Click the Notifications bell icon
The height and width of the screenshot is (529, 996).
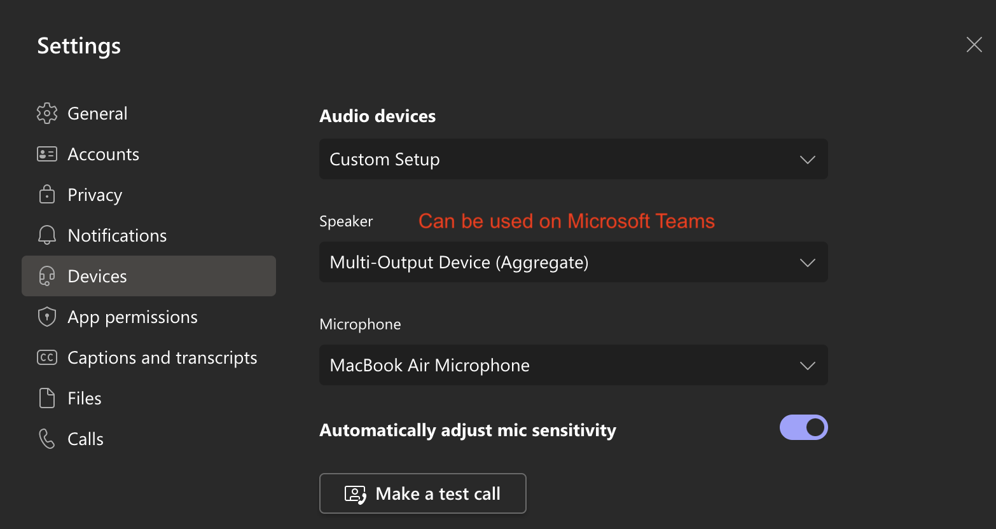coord(47,235)
